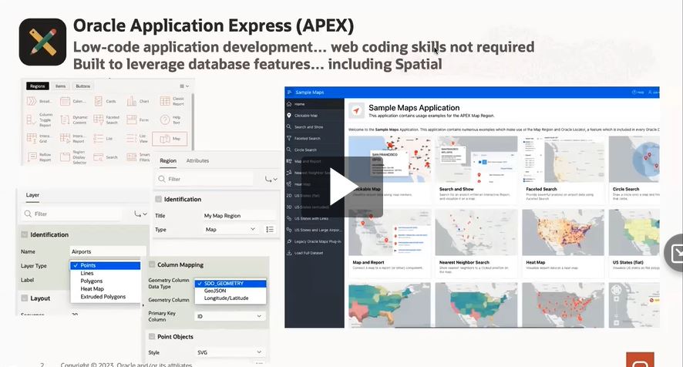Select the Help Text region icon
This screenshot has width=683, height=367.
pyautogui.click(x=171, y=120)
